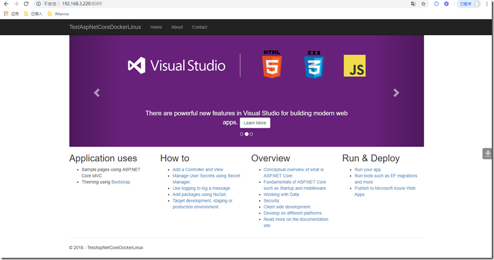This screenshot has height=260, width=494.
Task: Open the imported bookmarks folder
Action: coord(33,14)
